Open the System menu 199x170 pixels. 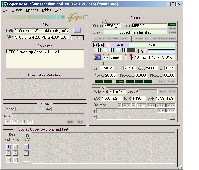pyautogui.click(x=17, y=10)
